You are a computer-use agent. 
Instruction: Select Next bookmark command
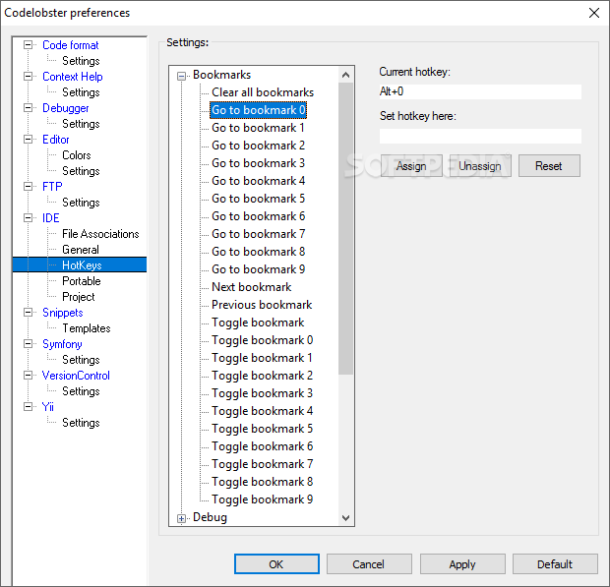251,287
